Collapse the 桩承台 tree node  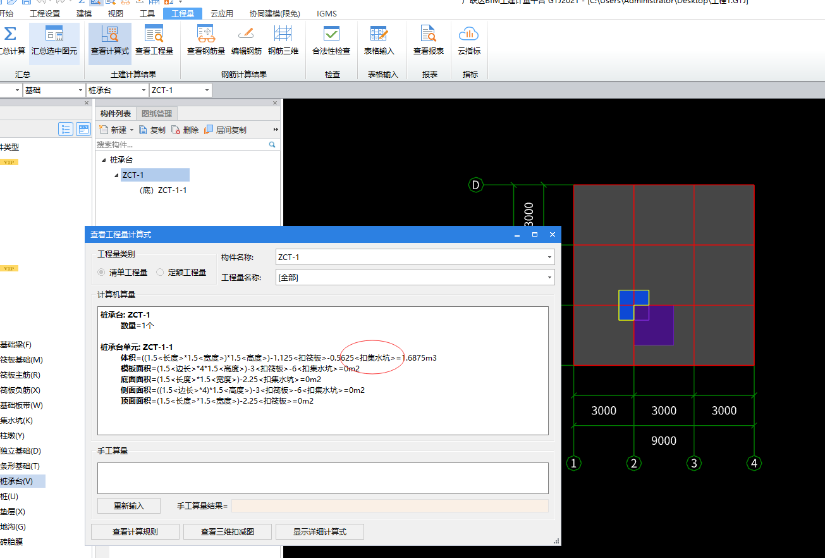(x=104, y=160)
